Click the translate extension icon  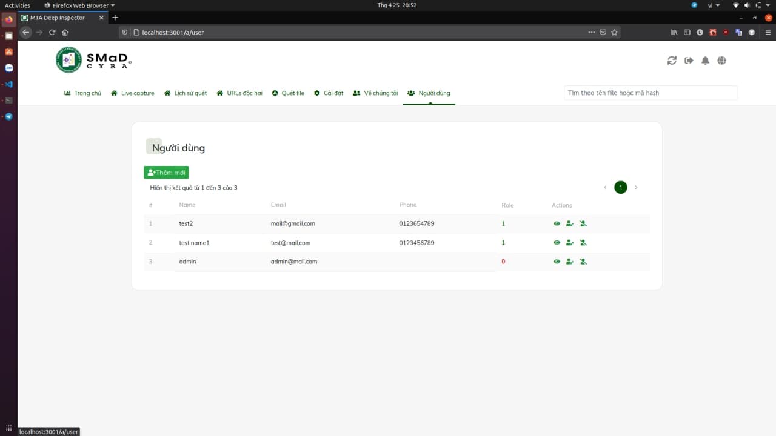739,32
